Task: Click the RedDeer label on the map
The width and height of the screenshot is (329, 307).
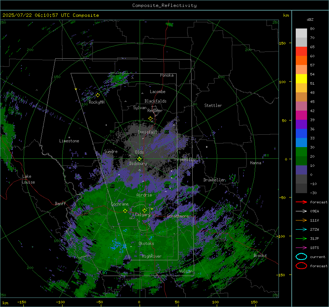Action: coord(155,111)
